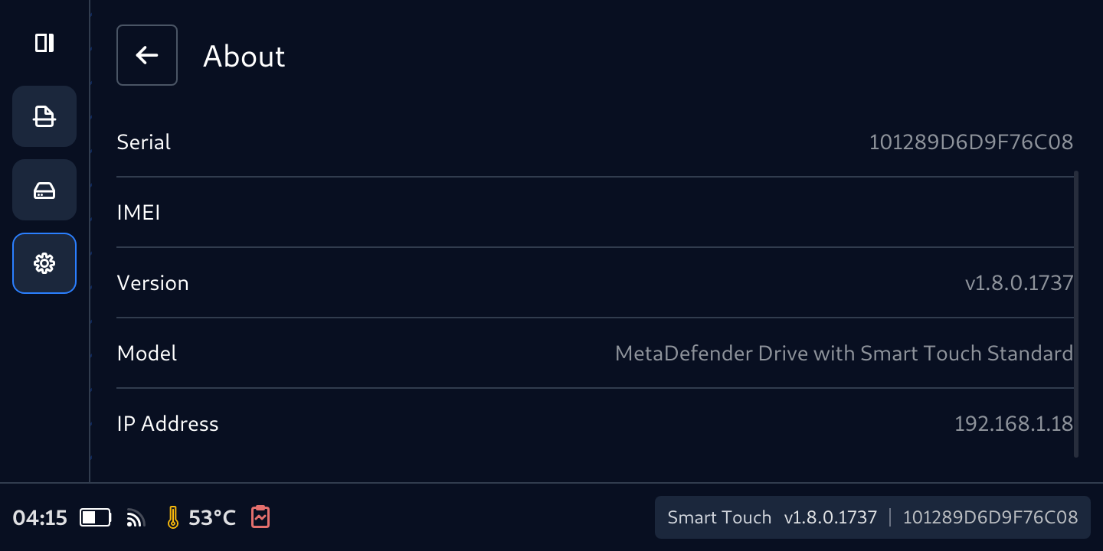Open the red clipboard chart icon
This screenshot has height=551, width=1103.
tap(260, 517)
